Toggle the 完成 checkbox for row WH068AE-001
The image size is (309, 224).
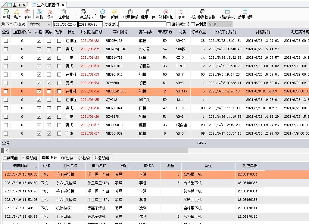point(49,92)
